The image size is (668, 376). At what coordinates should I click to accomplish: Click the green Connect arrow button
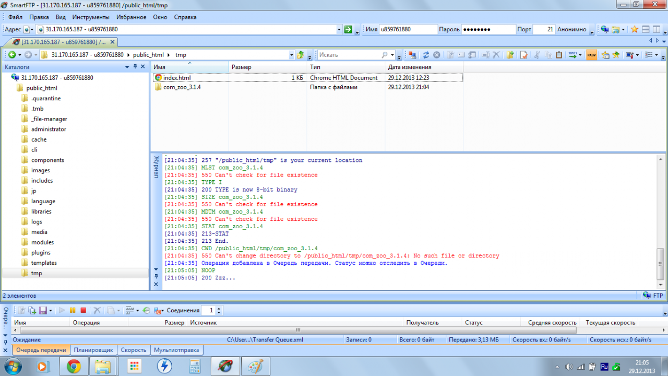pyautogui.click(x=348, y=30)
